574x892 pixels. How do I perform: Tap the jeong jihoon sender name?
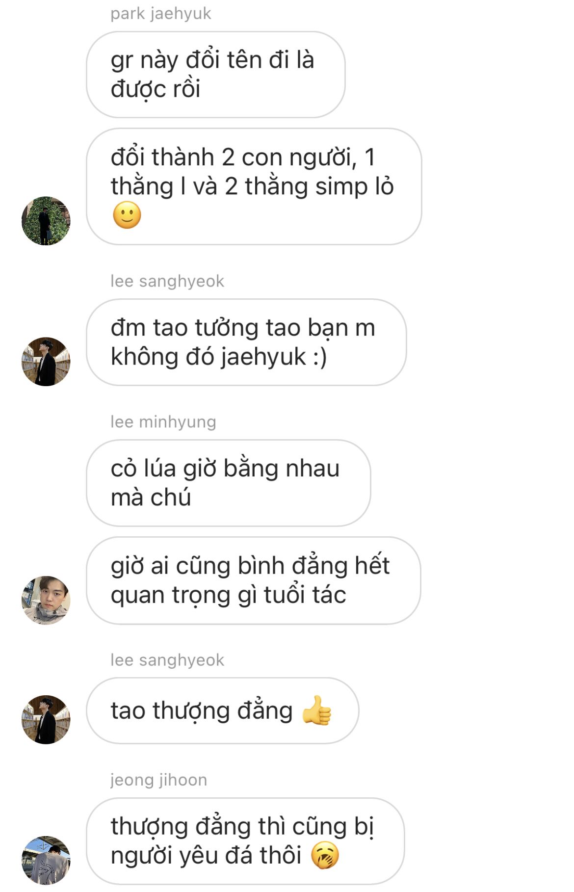159,780
